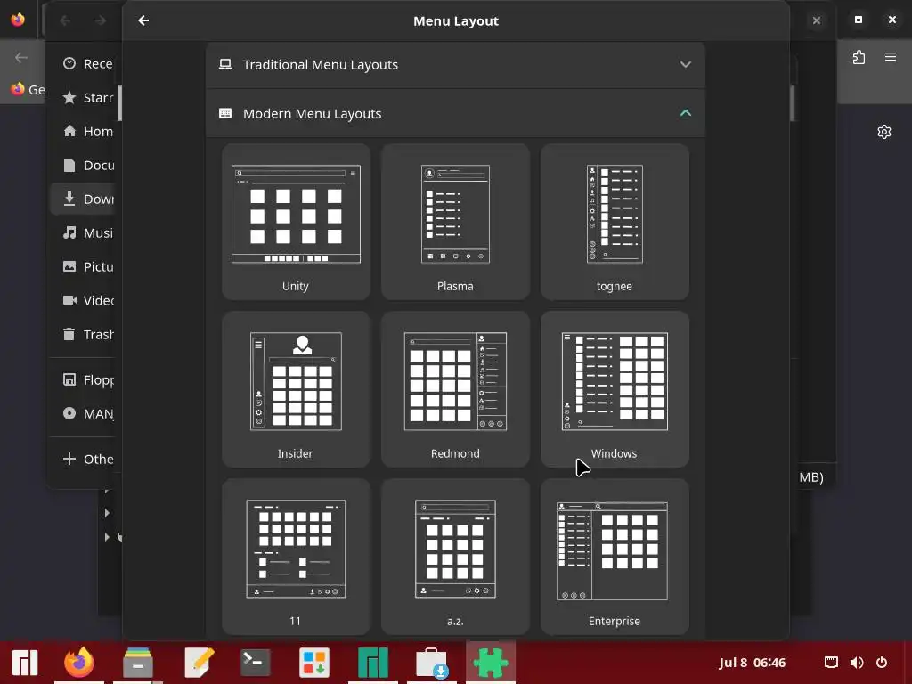Click the Traditional Menu Layouts laptop icon

(x=225, y=64)
